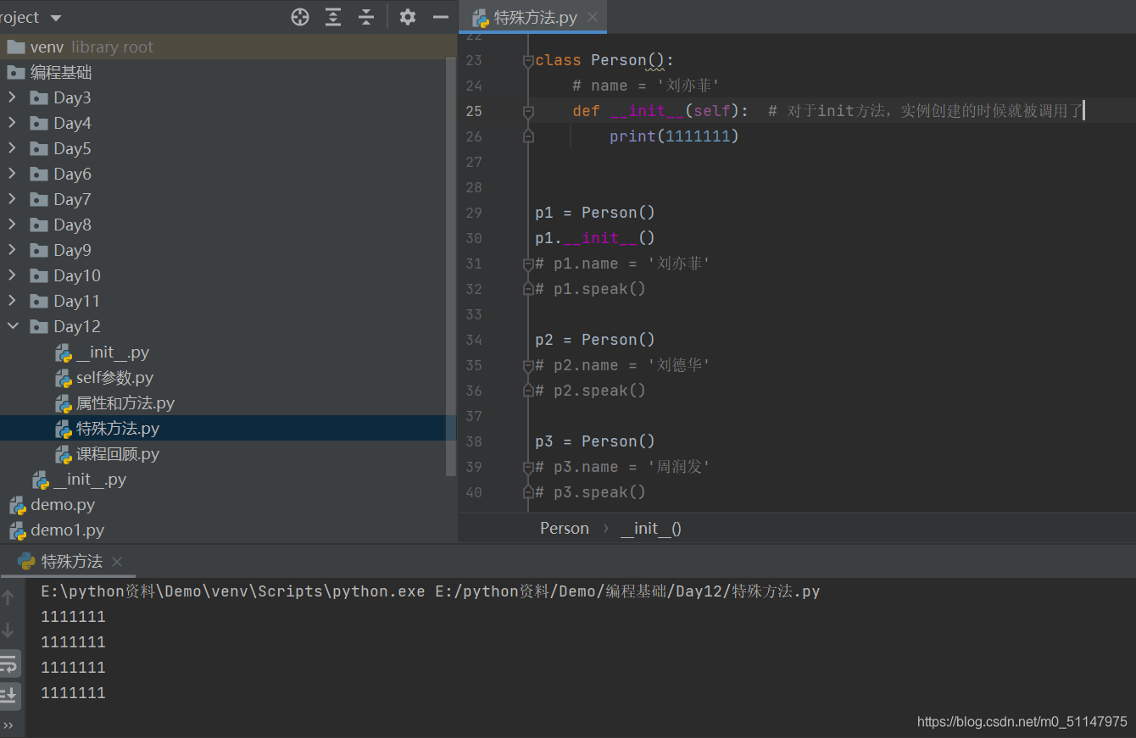Close the 特殊方法.py editor tab
The width and height of the screenshot is (1136, 738).
[593, 17]
